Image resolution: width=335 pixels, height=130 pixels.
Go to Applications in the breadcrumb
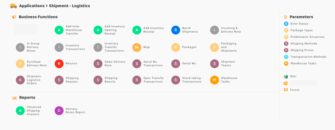click(32, 6)
